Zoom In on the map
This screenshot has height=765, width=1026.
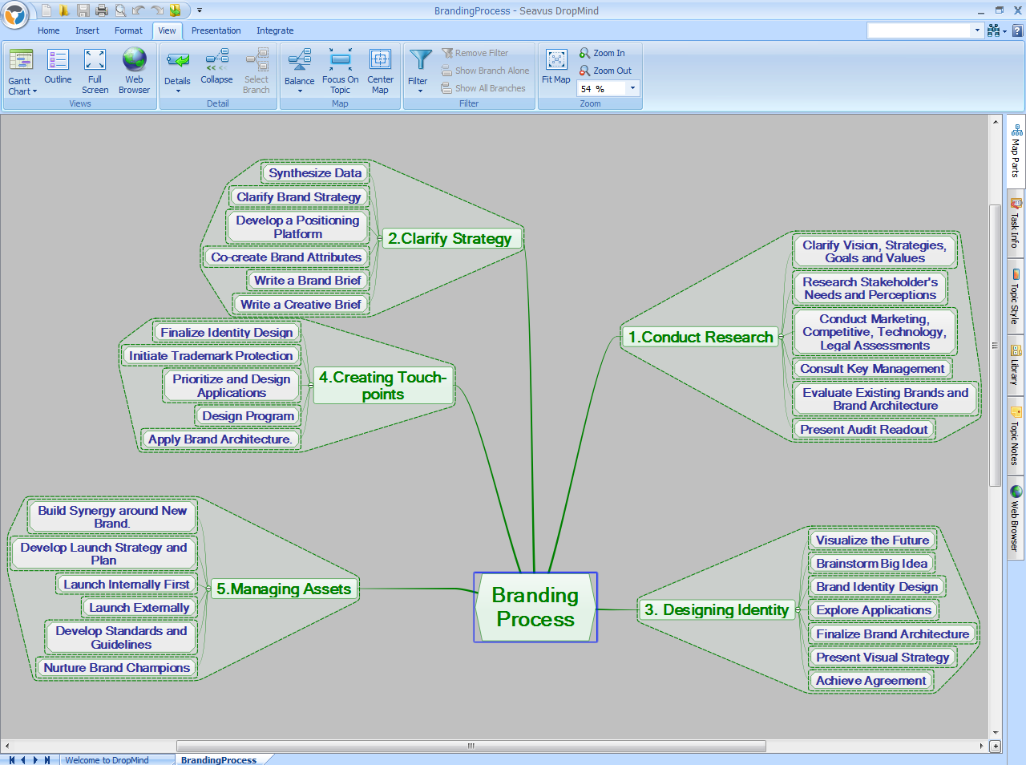pos(603,53)
